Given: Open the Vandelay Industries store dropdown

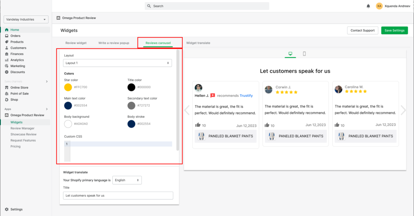Looking at the screenshot, I should coord(26,19).
